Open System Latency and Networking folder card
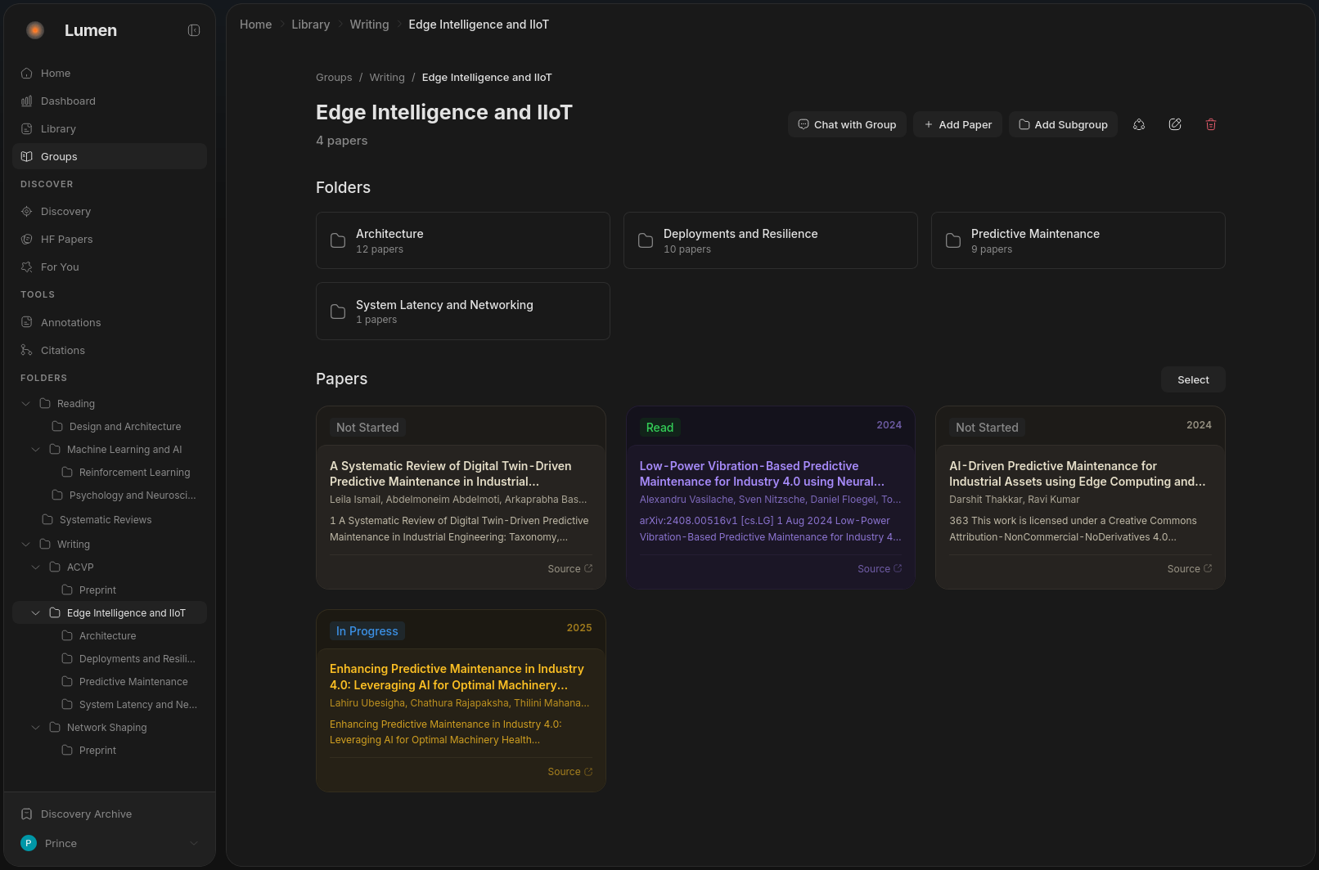Image resolution: width=1319 pixels, height=870 pixels. click(x=463, y=312)
